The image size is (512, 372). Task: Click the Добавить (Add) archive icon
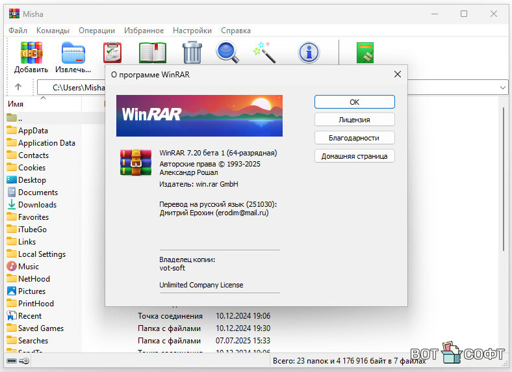[x=31, y=53]
